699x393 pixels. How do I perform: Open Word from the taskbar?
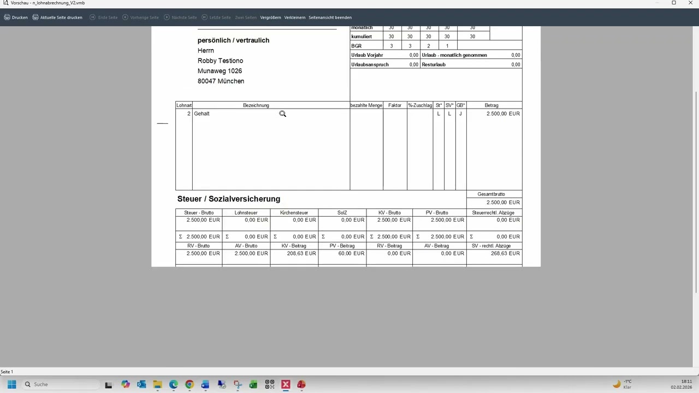pos(205,384)
